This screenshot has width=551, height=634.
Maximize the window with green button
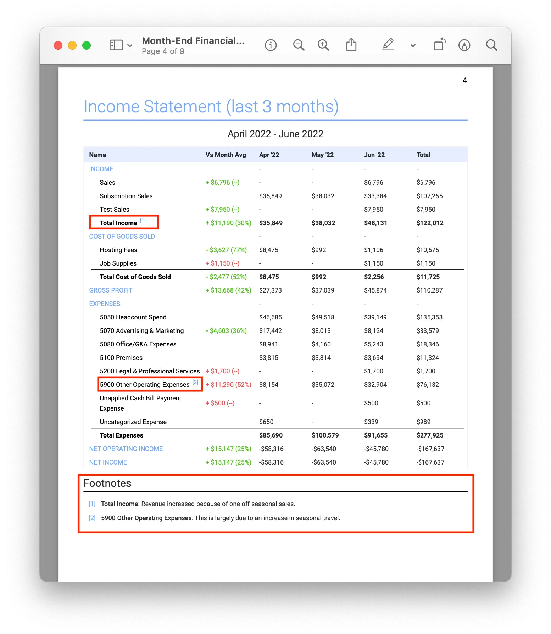point(87,45)
